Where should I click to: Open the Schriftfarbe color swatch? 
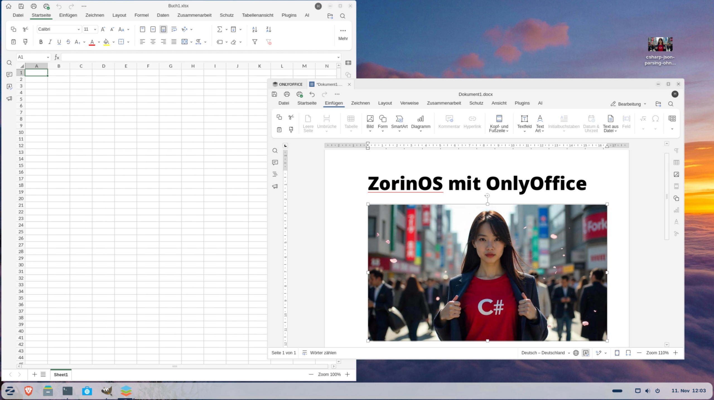(93, 42)
